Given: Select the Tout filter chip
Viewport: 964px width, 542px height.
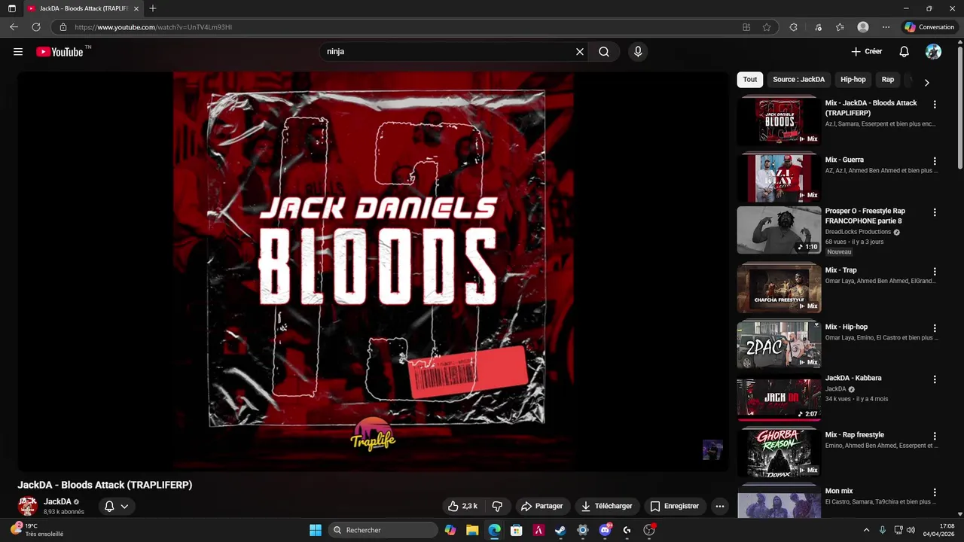Looking at the screenshot, I should [x=750, y=79].
